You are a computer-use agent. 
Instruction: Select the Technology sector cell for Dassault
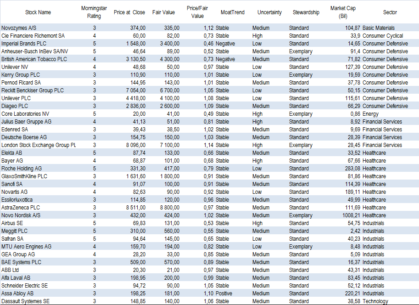pyautogui.click(x=375, y=301)
